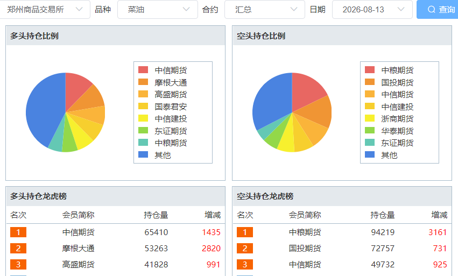Click position value 72757
Screen dimensions: 458x276
point(383,249)
